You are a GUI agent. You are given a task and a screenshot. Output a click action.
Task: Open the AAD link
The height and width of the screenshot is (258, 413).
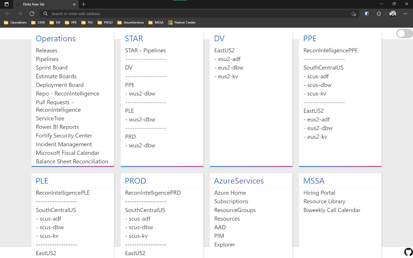point(220,227)
